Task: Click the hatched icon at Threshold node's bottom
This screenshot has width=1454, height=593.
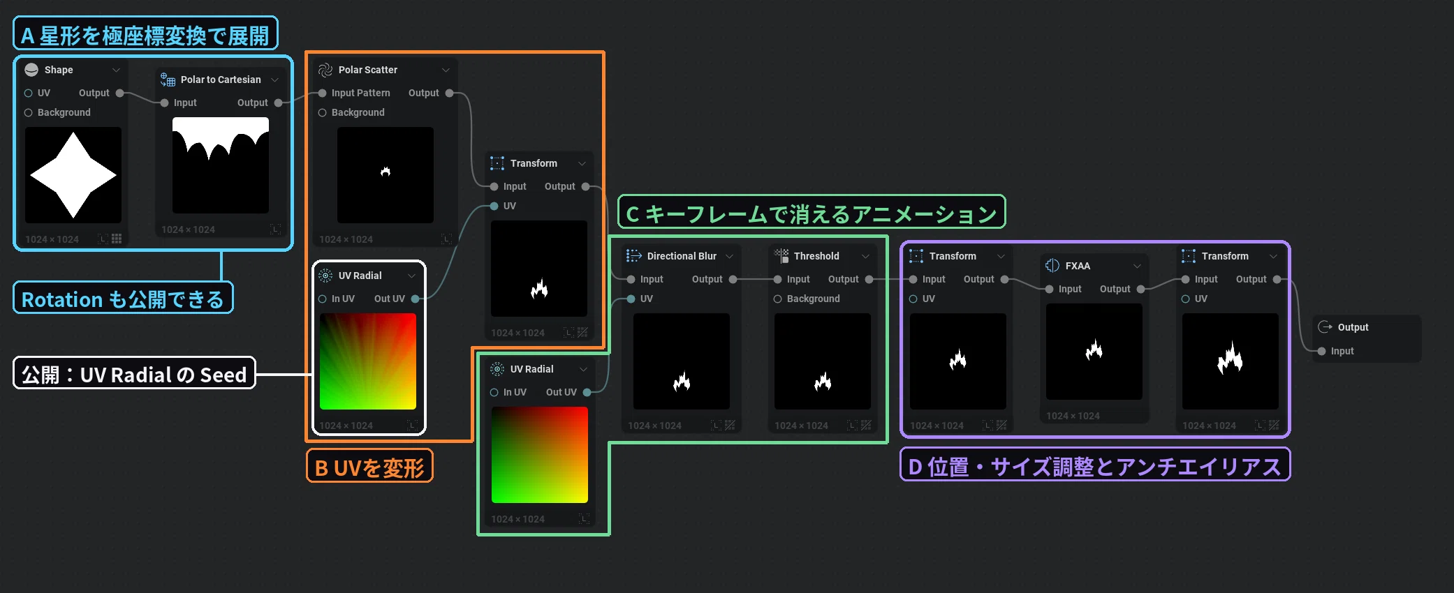Action: pyautogui.click(x=866, y=425)
